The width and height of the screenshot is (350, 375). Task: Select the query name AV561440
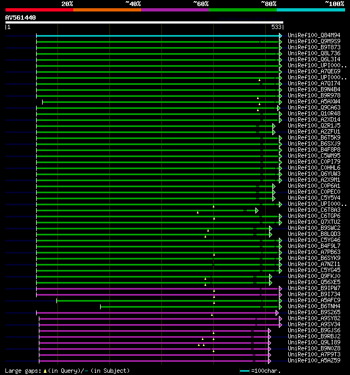click(x=21, y=18)
